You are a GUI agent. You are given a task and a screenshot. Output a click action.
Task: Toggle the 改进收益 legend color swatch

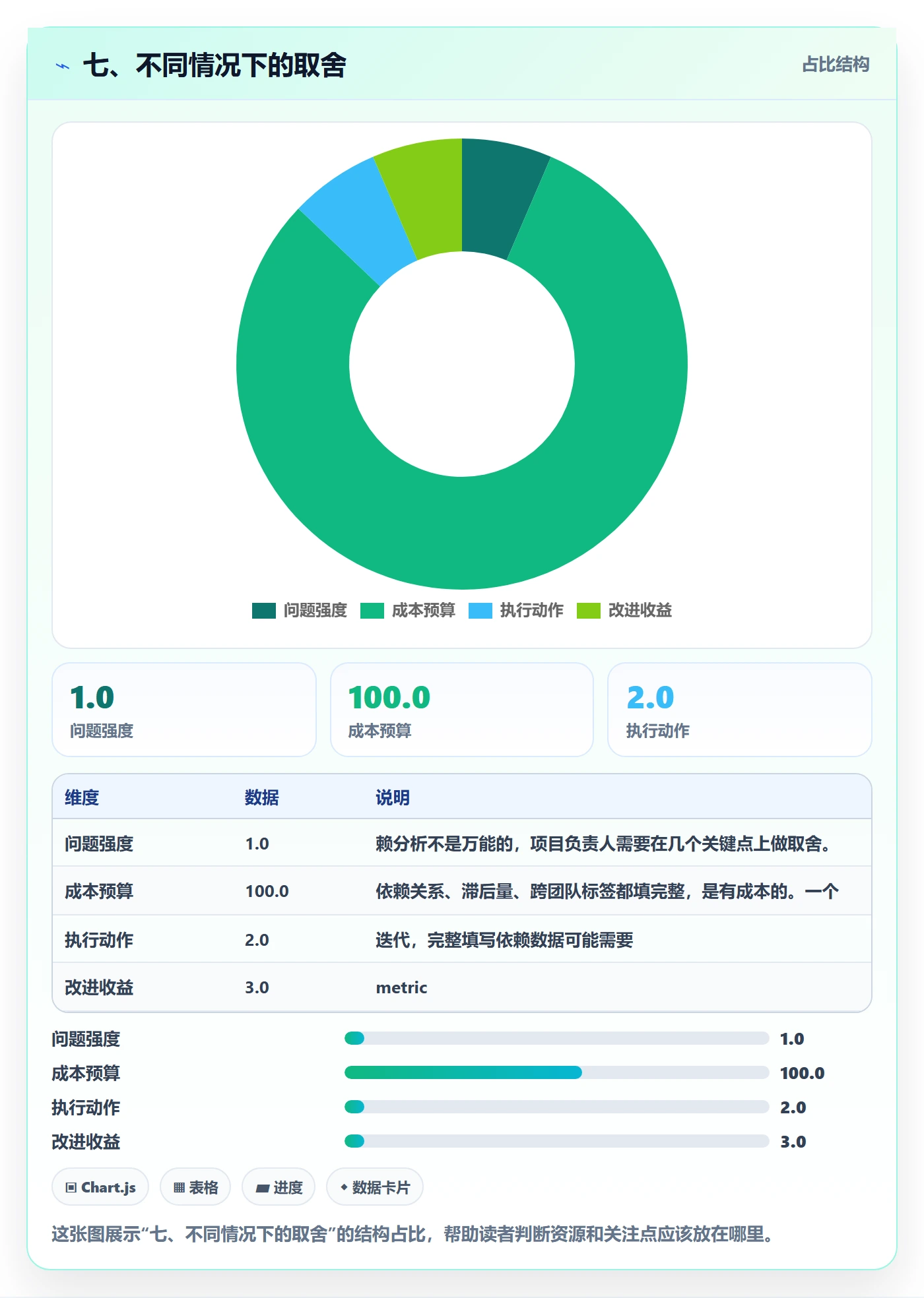(589, 611)
